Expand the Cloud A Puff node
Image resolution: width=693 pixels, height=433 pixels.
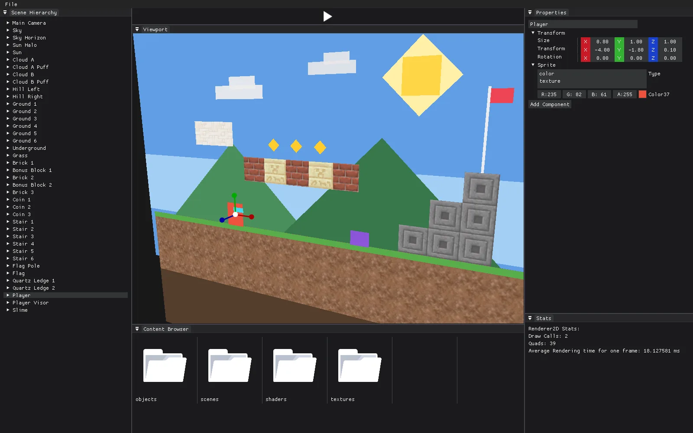(x=8, y=67)
